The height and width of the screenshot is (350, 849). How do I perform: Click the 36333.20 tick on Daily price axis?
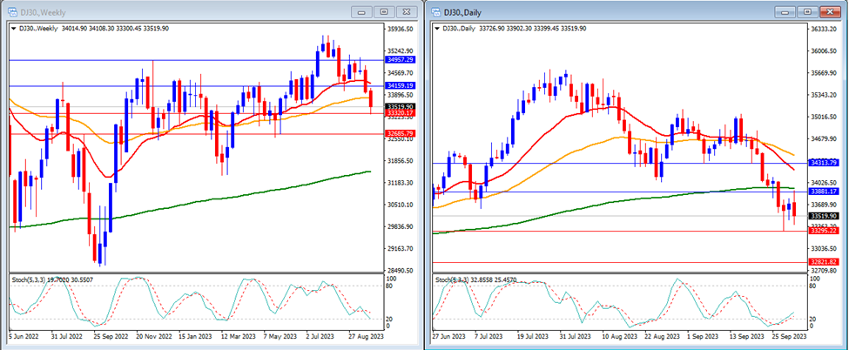pyautogui.click(x=825, y=30)
